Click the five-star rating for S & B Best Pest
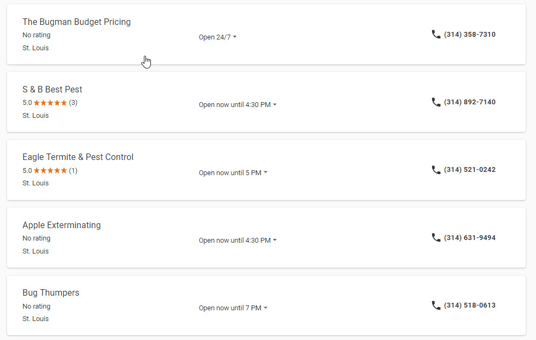536x340 pixels. [x=50, y=103]
